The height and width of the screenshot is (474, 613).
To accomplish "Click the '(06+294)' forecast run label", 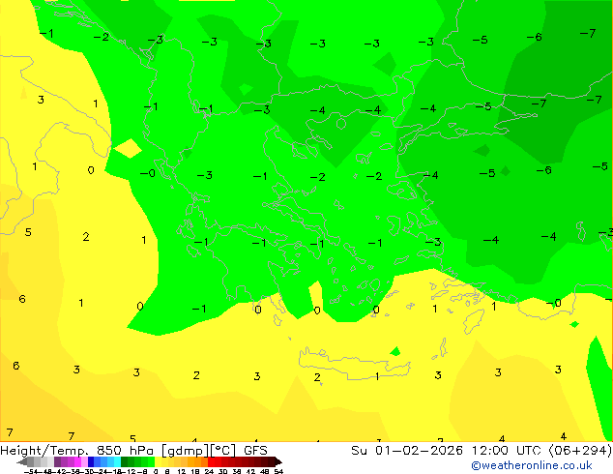I will [x=580, y=450].
